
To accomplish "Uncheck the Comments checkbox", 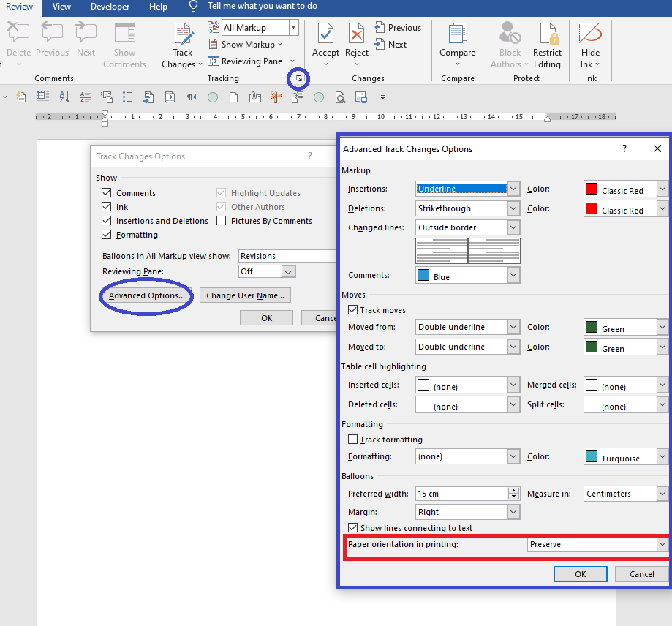I will pos(106,193).
